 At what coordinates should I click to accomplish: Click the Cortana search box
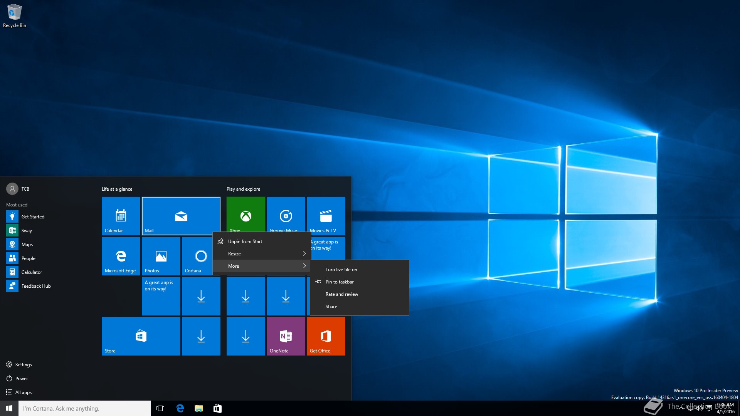click(x=85, y=408)
